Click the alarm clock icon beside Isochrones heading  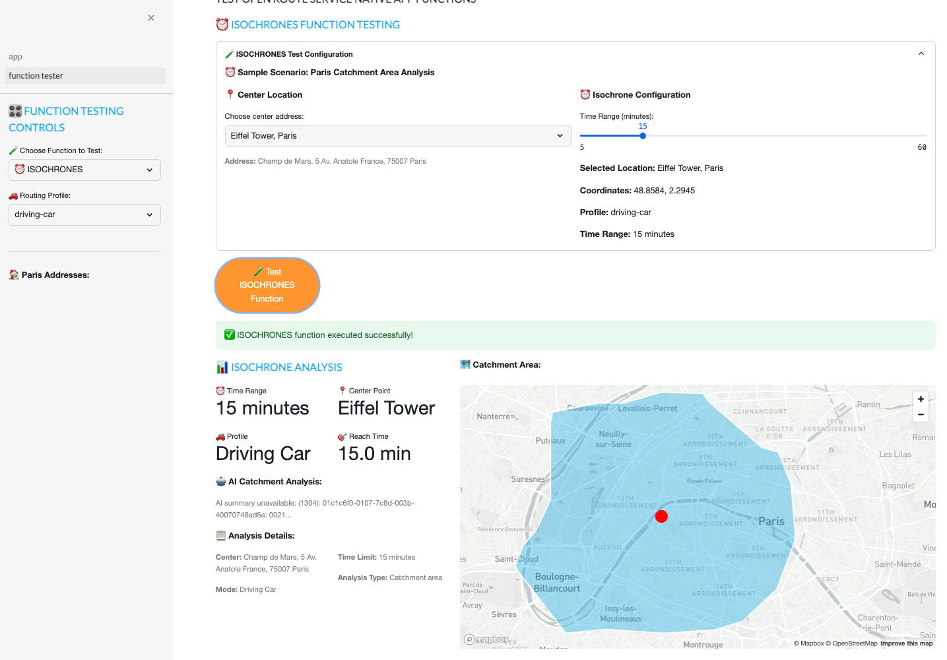222,24
